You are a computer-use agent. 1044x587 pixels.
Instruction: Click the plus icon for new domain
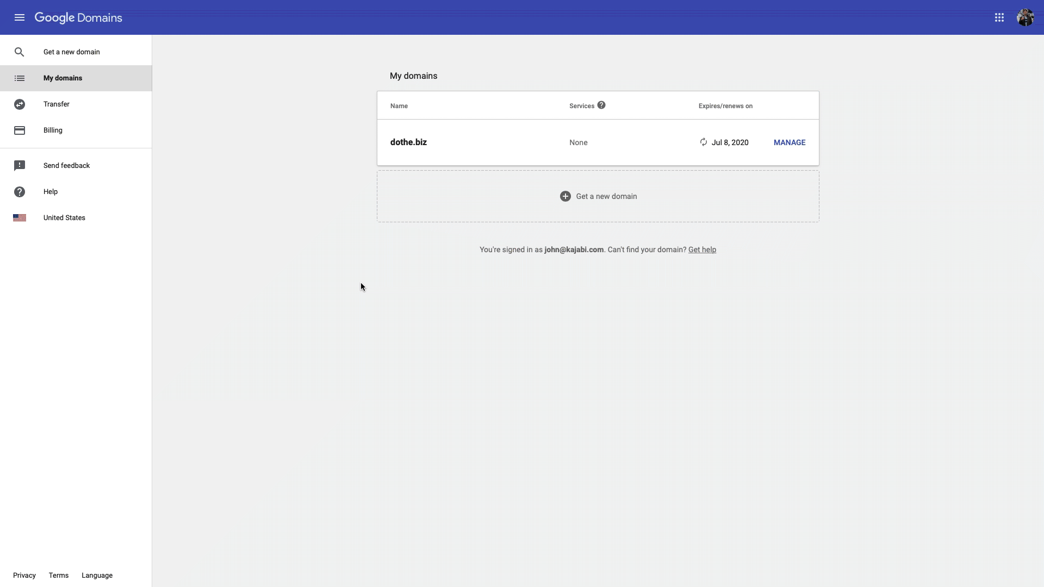tap(565, 196)
